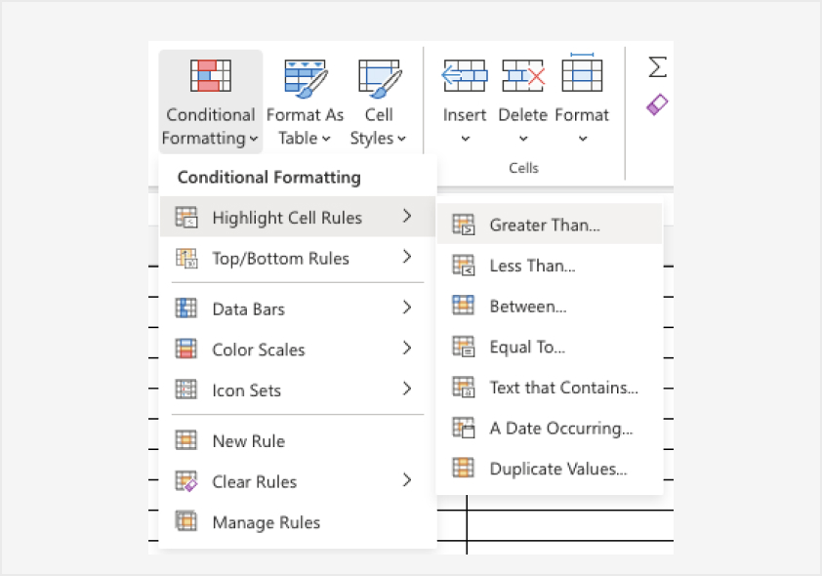
Task: Click the Clear Rules icon
Action: [x=186, y=481]
